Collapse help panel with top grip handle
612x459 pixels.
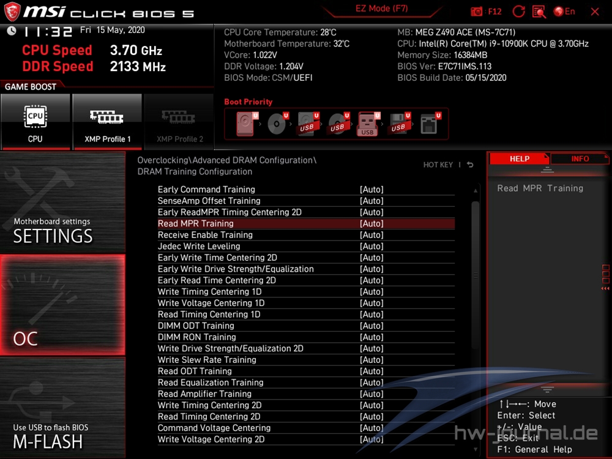click(x=547, y=170)
